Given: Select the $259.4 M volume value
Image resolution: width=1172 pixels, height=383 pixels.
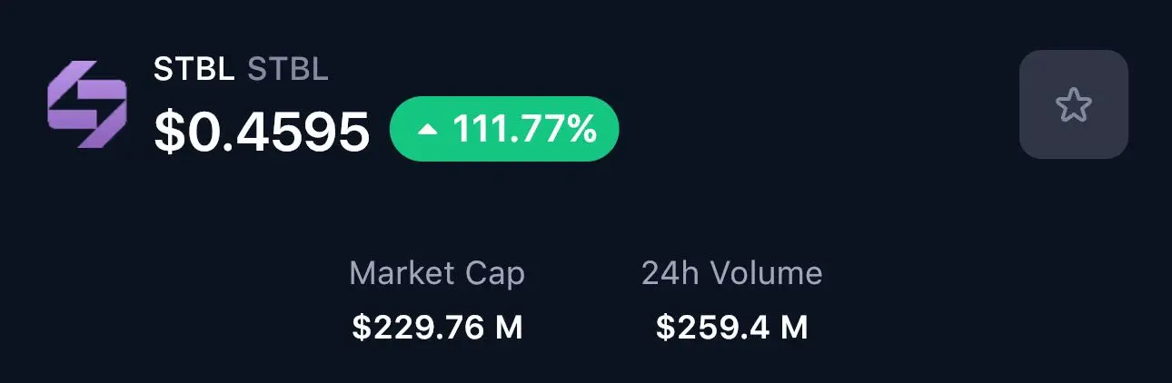Looking at the screenshot, I should (731, 328).
